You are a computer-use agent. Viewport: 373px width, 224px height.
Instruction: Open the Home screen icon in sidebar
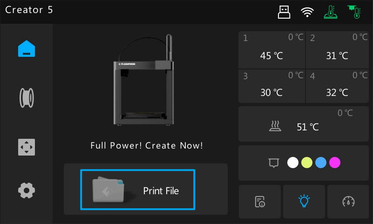click(x=27, y=49)
